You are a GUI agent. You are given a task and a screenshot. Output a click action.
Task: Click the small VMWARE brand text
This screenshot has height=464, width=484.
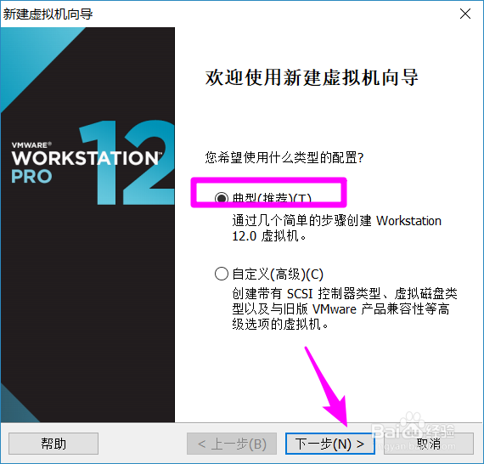pos(31,144)
